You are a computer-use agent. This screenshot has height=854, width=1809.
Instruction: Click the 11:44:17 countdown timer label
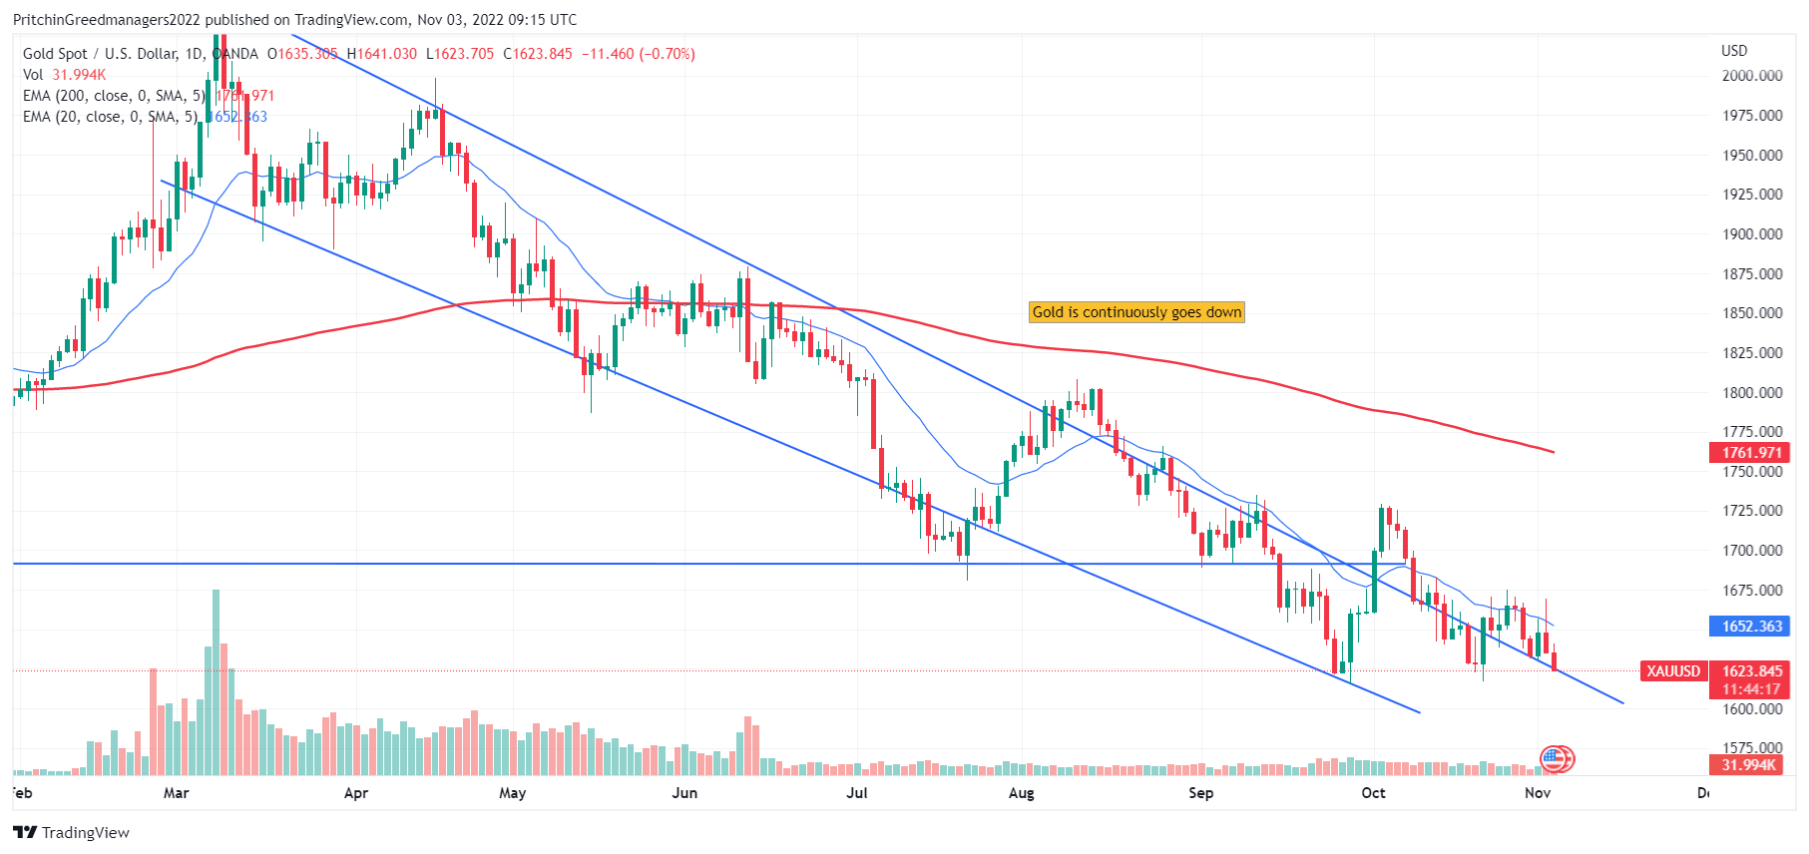click(1751, 688)
